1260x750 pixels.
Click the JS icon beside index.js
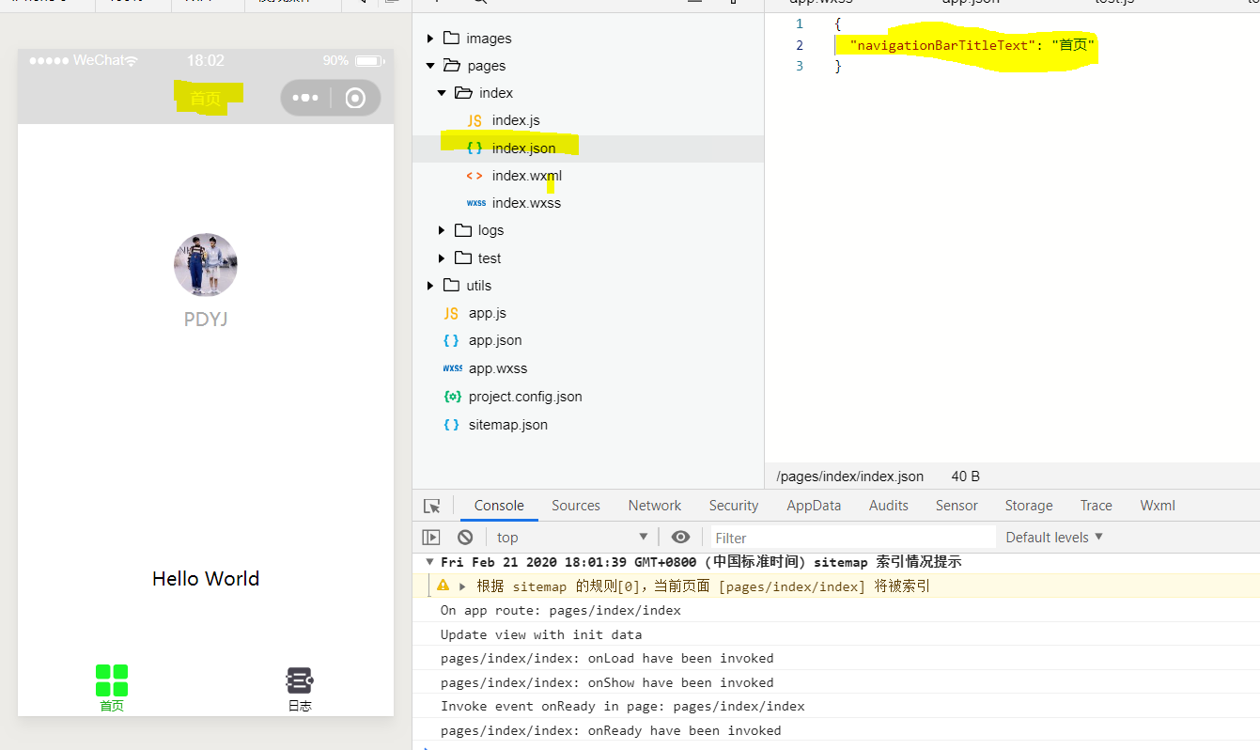pos(474,120)
